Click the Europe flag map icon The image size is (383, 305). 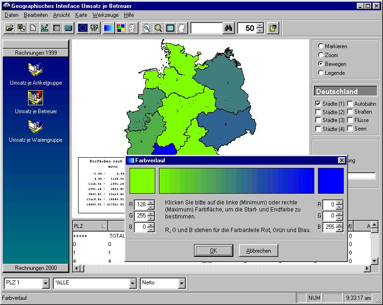pos(83,28)
